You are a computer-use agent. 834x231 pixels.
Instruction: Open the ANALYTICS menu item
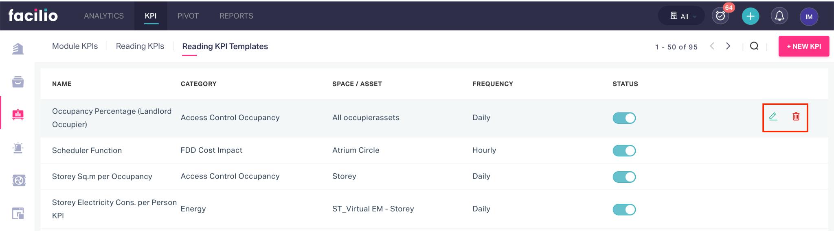[x=104, y=16]
